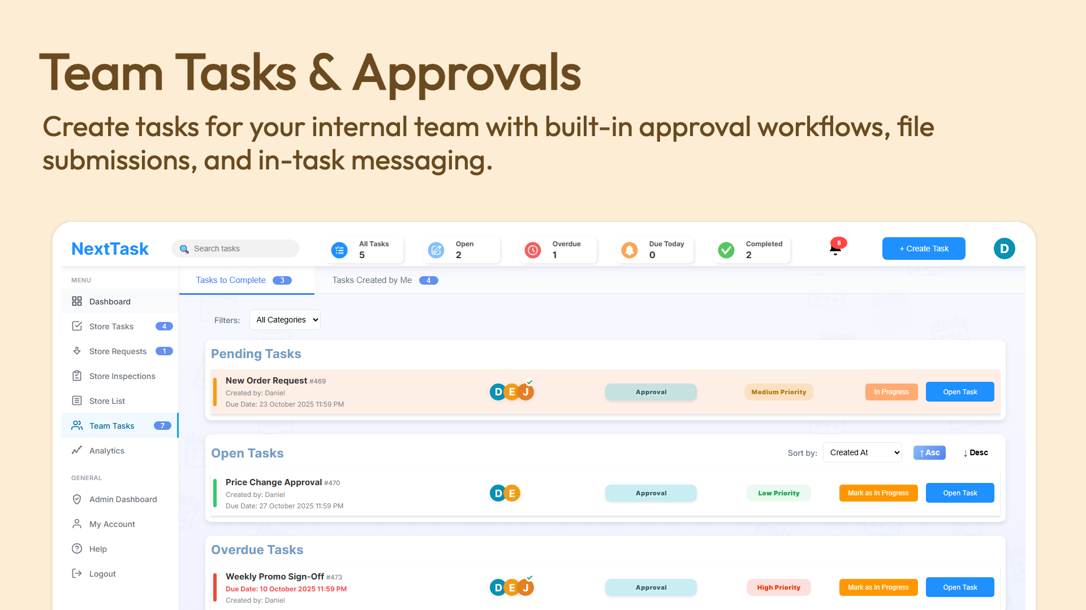
Task: Click the High Priority badge
Action: point(779,587)
